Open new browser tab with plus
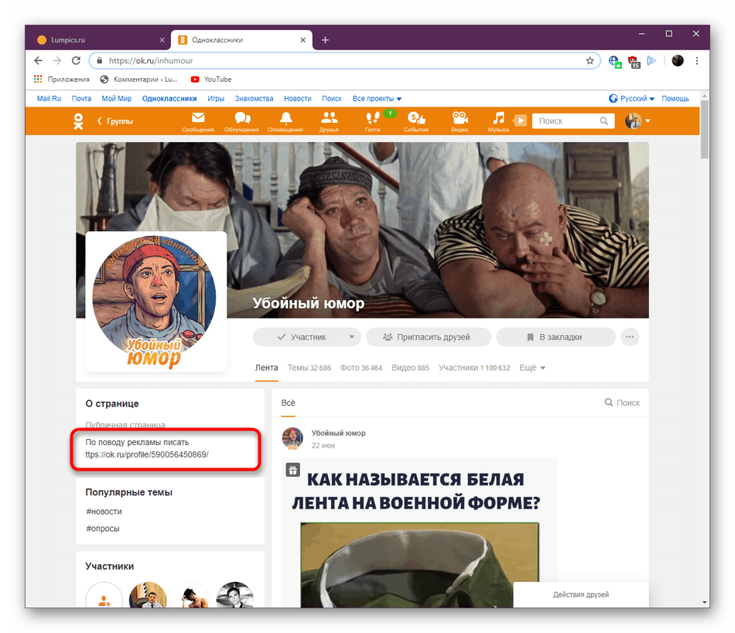This screenshot has height=633, width=735. 325,40
